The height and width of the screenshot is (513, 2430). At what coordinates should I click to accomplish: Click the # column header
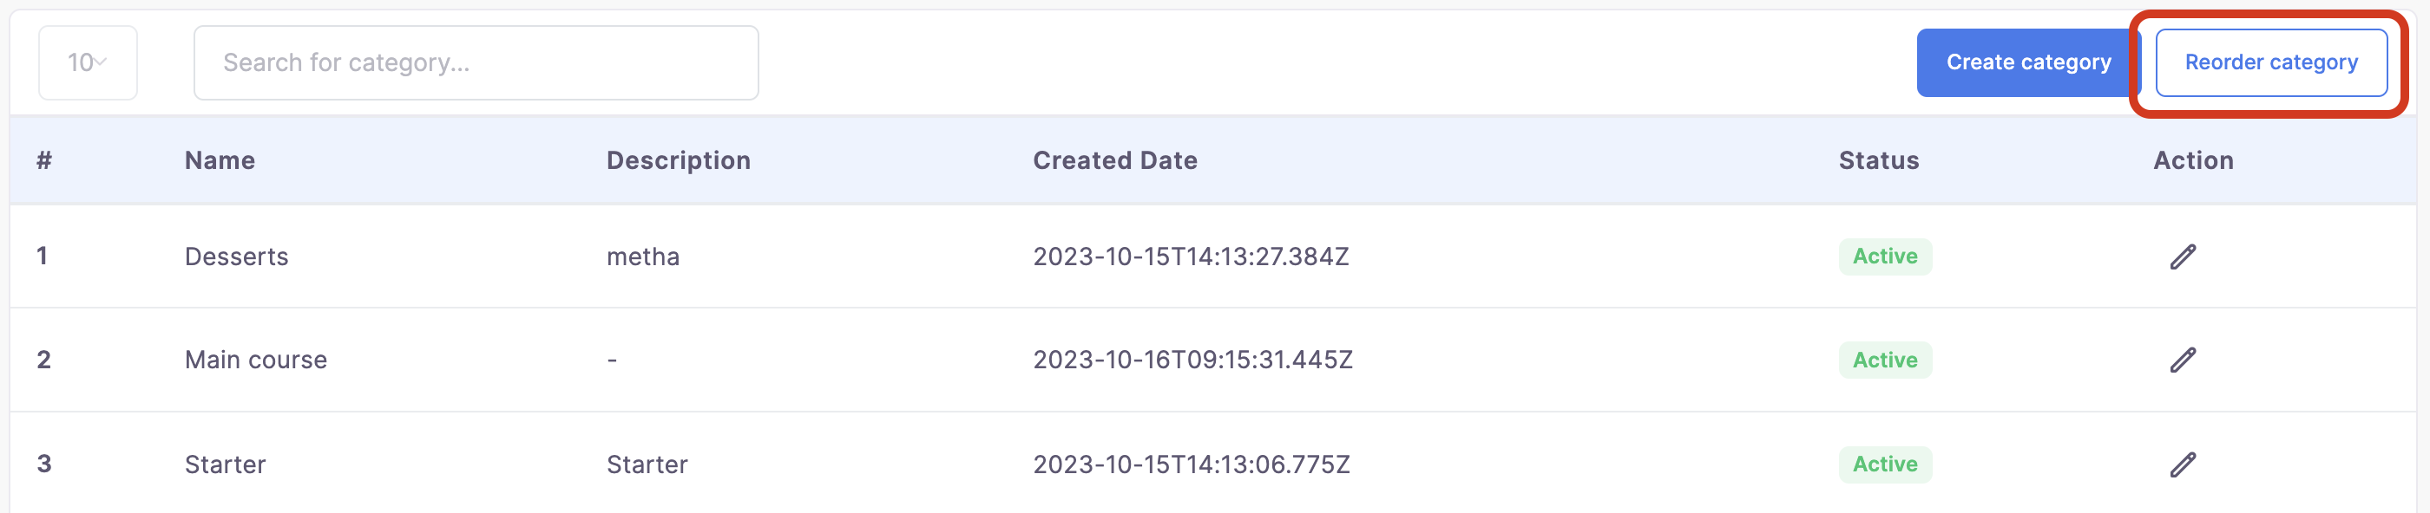(x=44, y=161)
